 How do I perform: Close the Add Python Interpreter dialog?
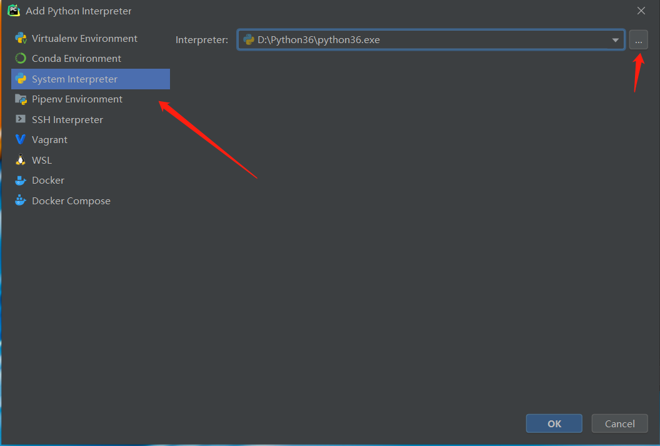point(641,11)
